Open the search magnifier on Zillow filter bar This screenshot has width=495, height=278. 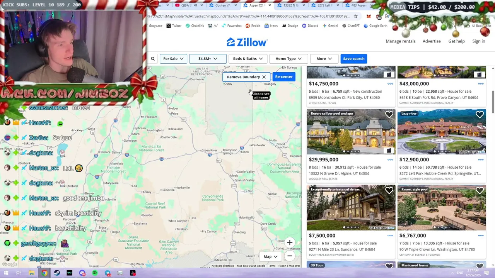coord(153,59)
